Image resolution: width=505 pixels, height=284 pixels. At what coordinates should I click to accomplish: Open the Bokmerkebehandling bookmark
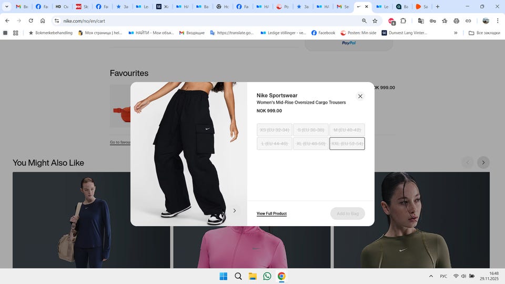50,33
